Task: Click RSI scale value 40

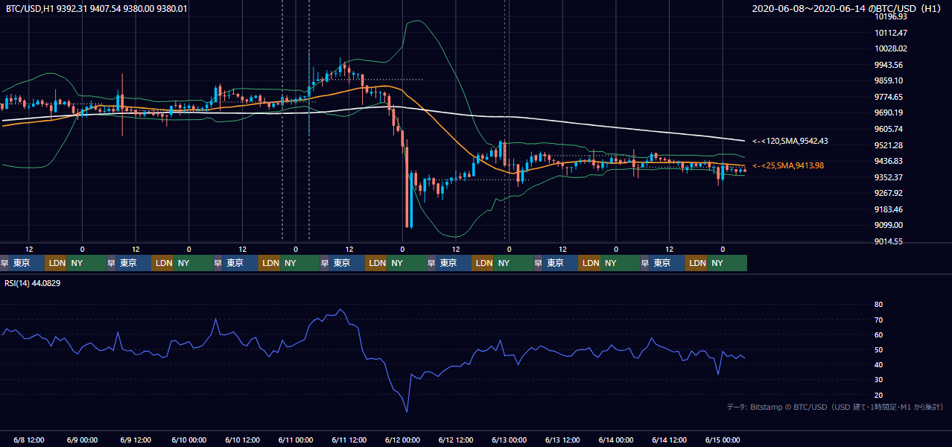Action: coord(878,364)
